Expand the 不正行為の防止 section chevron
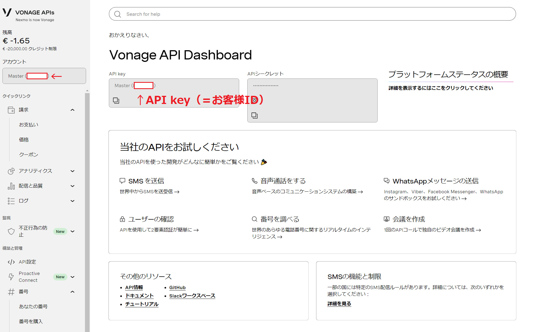The height and width of the screenshot is (332, 534). pos(72,231)
